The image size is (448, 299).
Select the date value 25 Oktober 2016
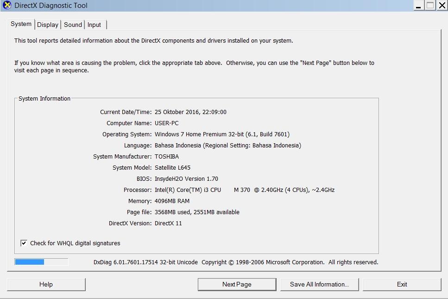click(x=177, y=112)
